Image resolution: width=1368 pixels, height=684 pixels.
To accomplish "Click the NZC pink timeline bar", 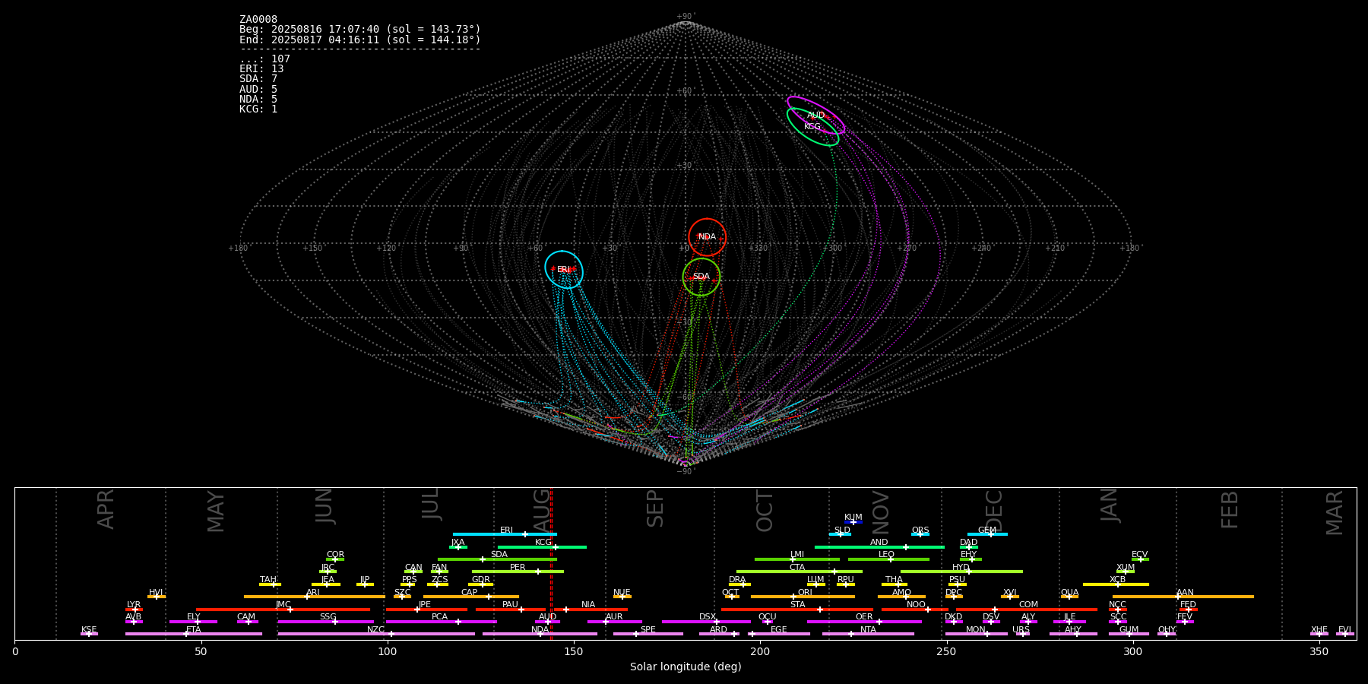I will [x=376, y=634].
